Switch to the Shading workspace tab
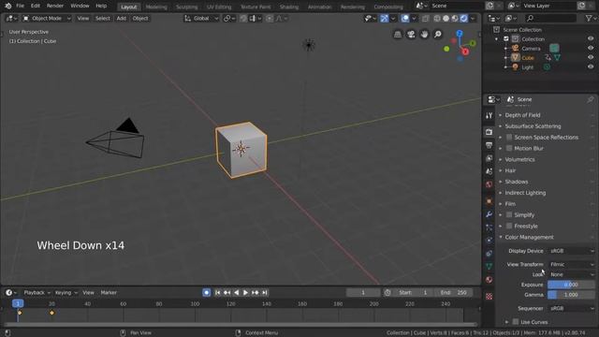 pyautogui.click(x=289, y=7)
